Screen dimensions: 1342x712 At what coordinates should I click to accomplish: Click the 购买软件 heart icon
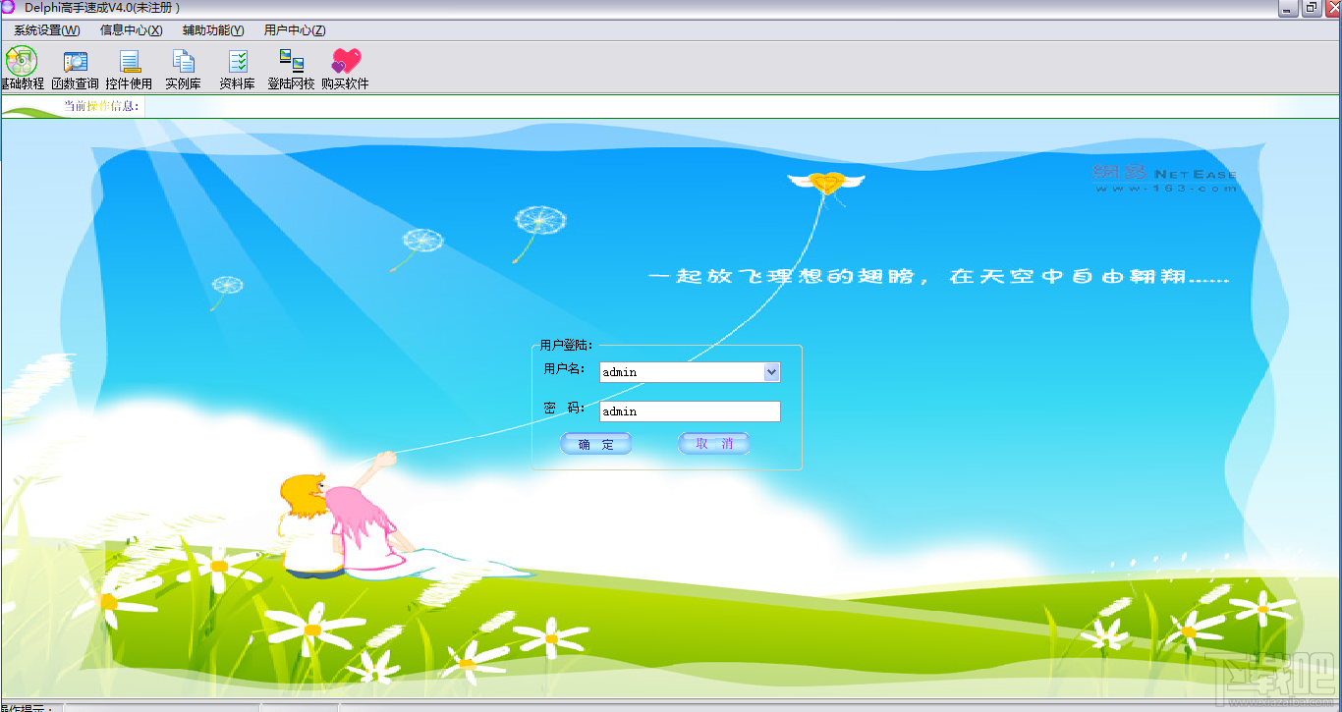[346, 69]
